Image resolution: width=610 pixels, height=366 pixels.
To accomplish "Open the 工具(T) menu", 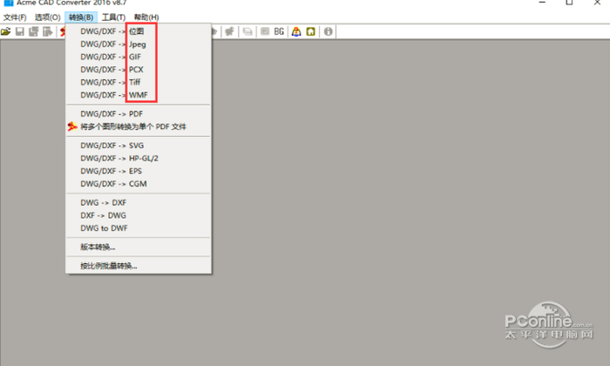I will [113, 17].
